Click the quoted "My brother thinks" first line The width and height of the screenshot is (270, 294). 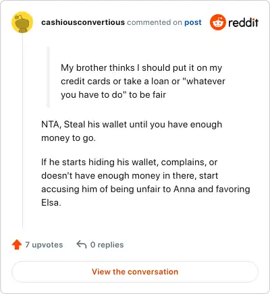[141, 68]
